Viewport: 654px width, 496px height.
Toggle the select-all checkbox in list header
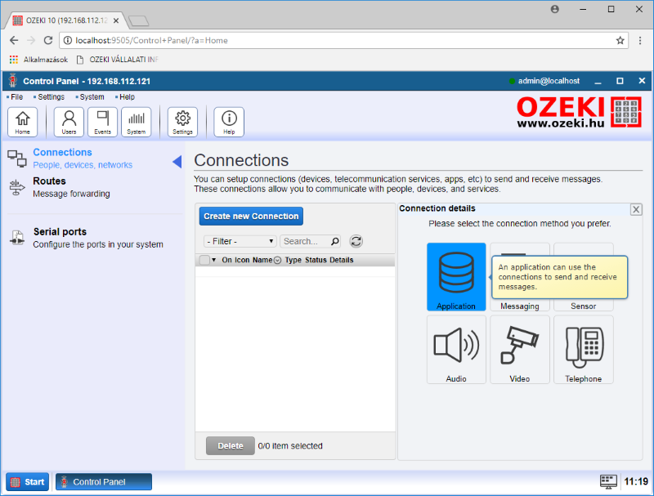point(204,260)
